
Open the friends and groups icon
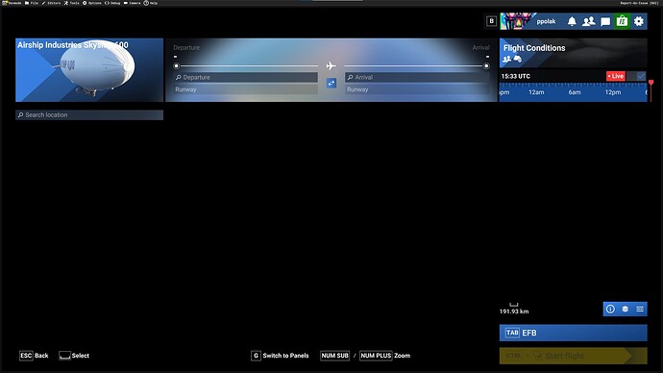point(589,21)
